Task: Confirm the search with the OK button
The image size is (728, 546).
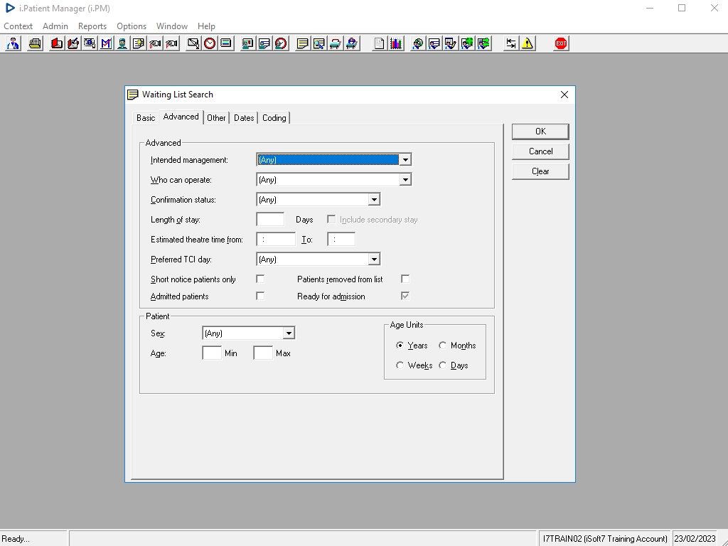Action: coord(540,132)
